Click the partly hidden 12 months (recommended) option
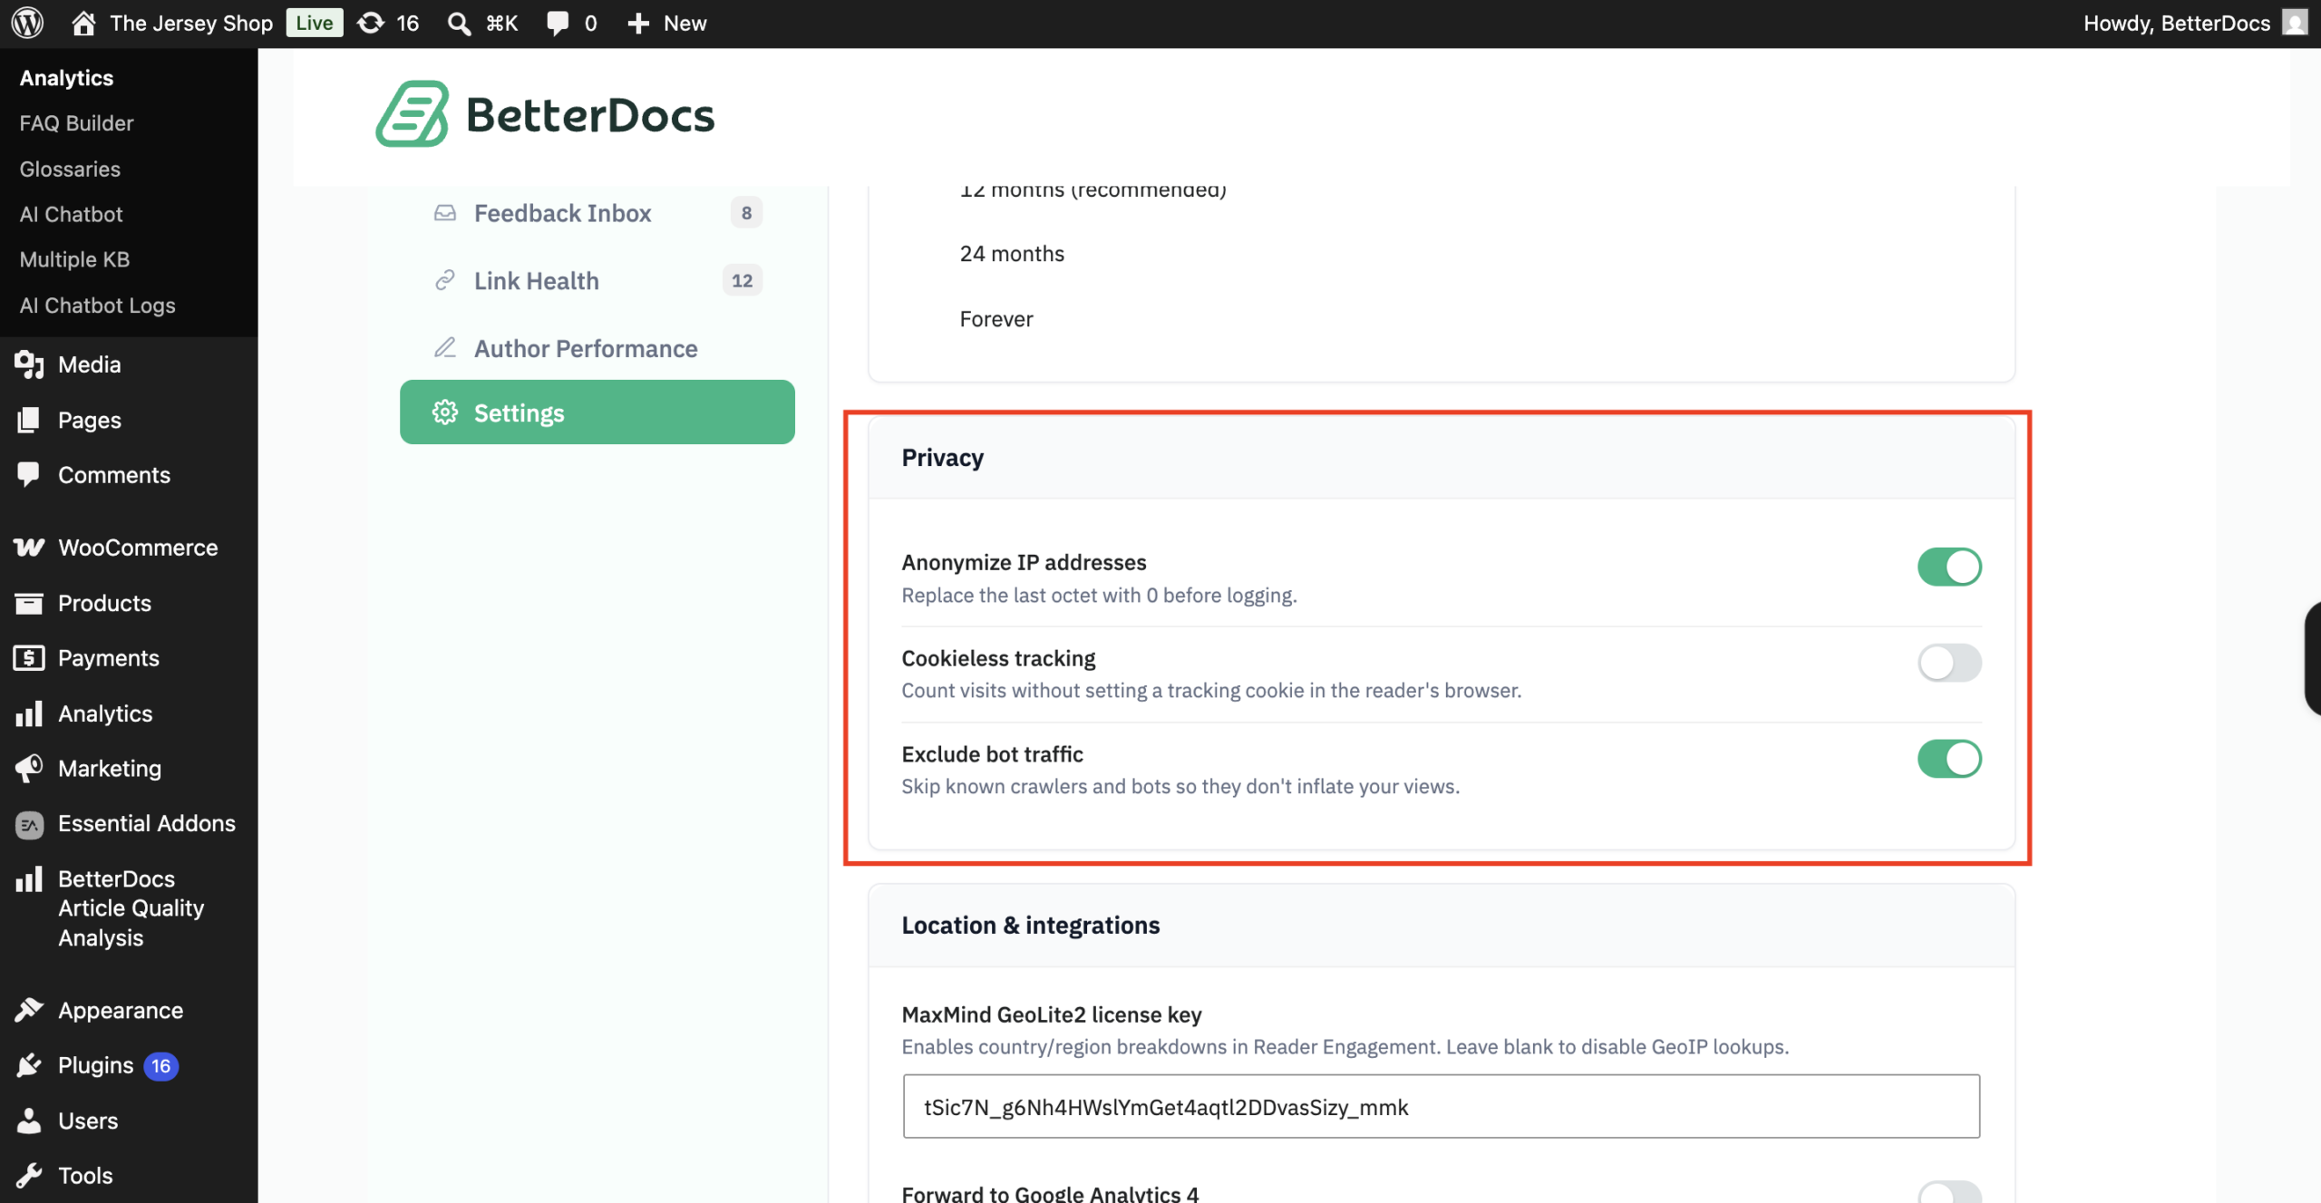The width and height of the screenshot is (2321, 1203). tap(1093, 191)
